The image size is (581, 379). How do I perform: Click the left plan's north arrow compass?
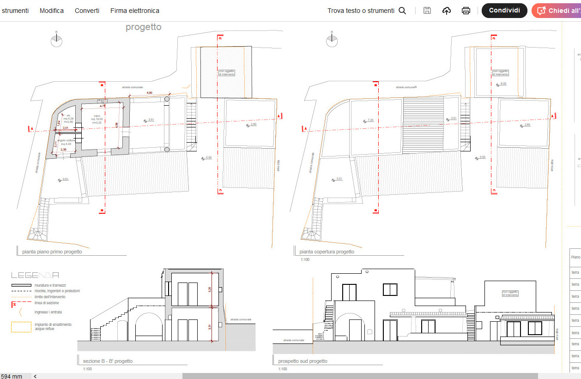[56, 41]
